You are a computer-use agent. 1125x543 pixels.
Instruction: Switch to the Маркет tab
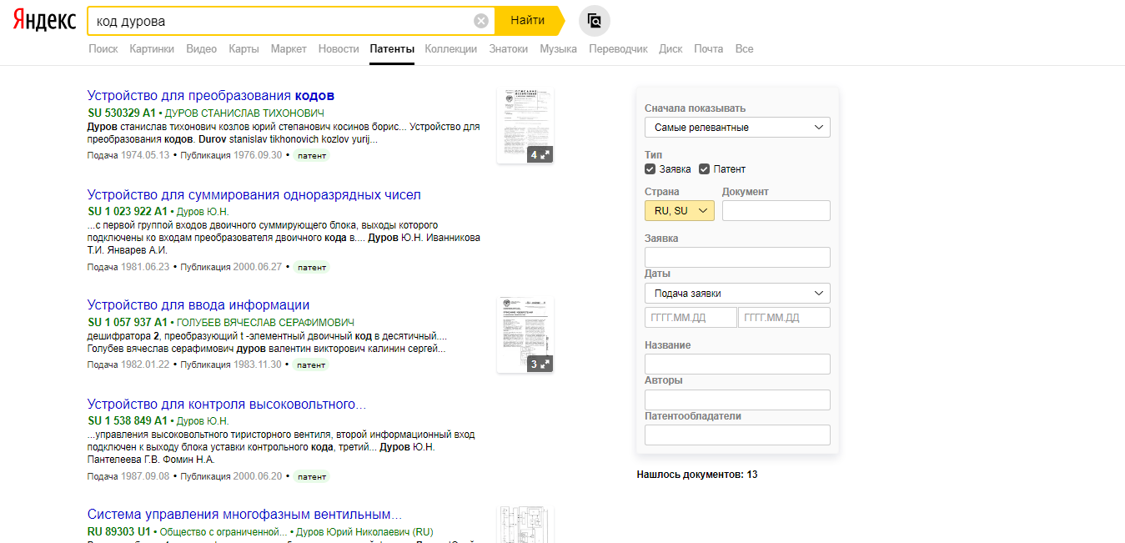289,49
